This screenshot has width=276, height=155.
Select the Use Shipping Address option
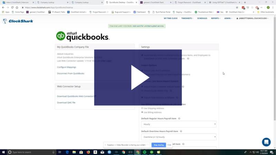(142, 108)
